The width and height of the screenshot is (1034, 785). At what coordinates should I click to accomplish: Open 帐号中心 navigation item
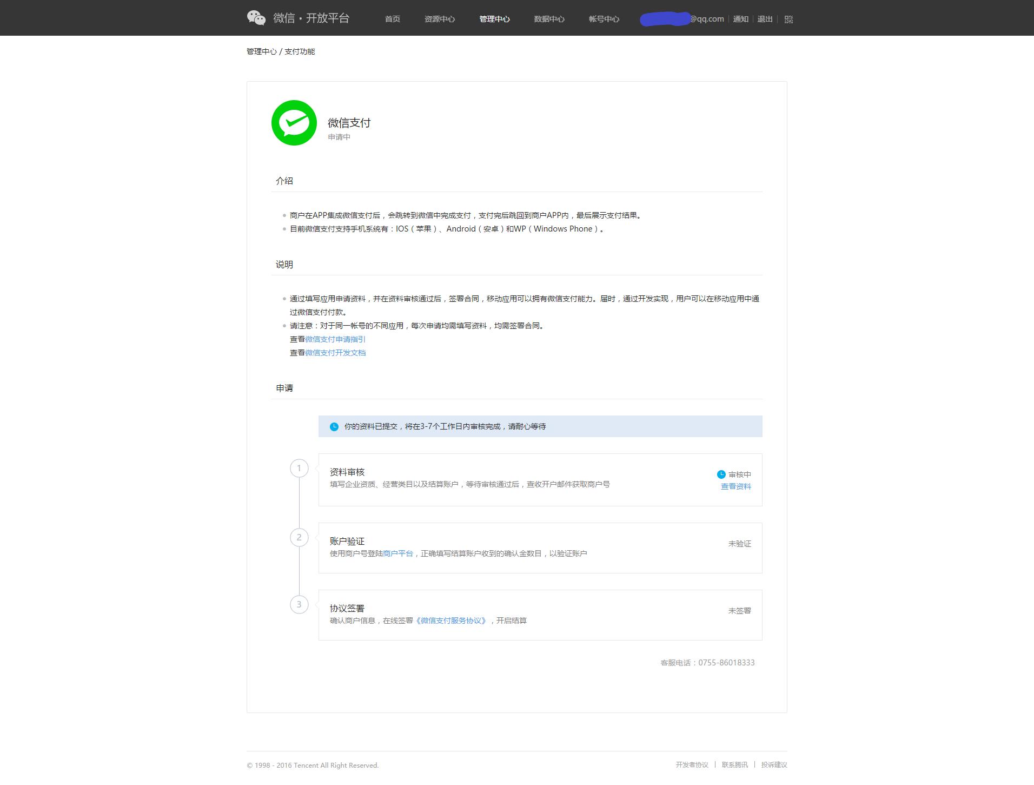(x=604, y=19)
